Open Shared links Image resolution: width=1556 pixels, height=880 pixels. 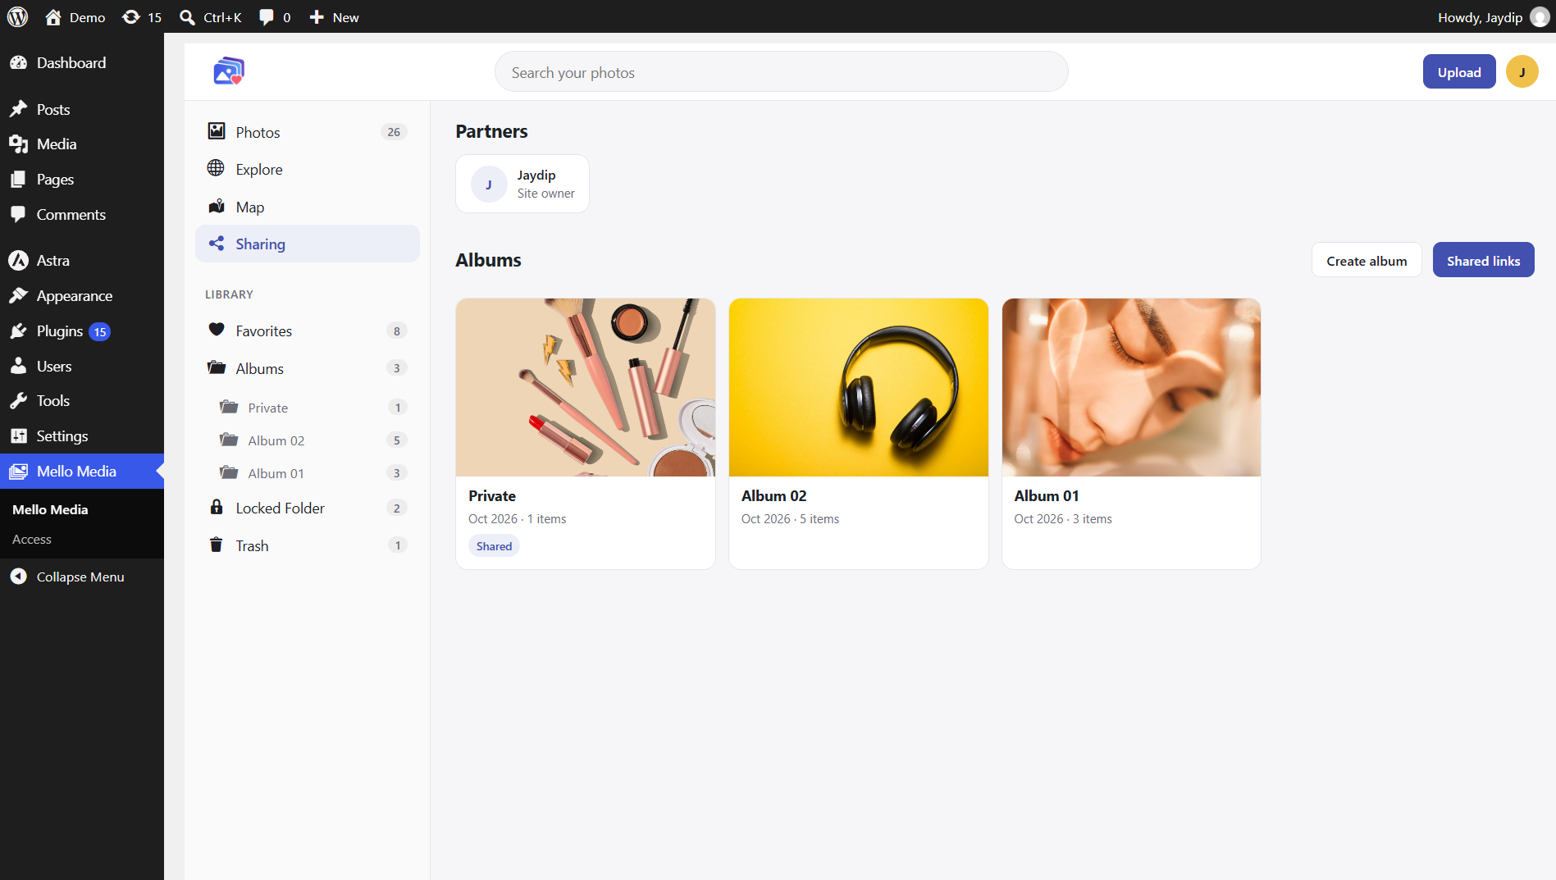click(x=1483, y=261)
